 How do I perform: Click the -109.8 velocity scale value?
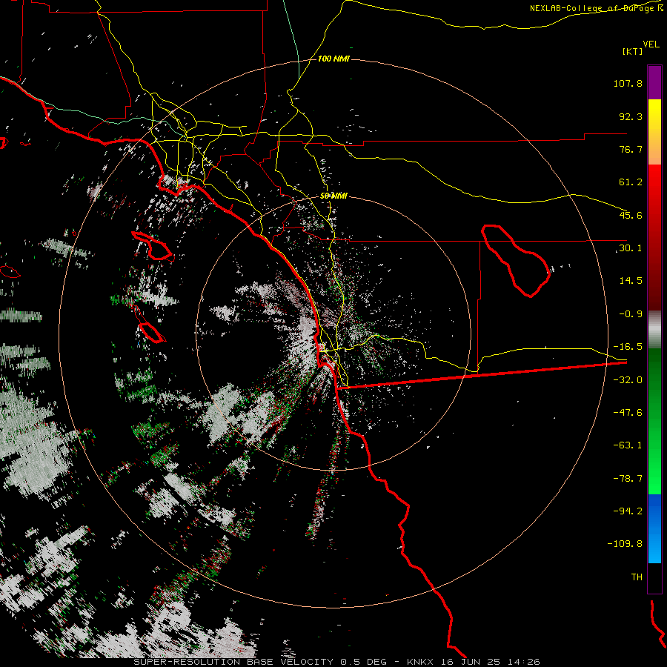[x=625, y=544]
